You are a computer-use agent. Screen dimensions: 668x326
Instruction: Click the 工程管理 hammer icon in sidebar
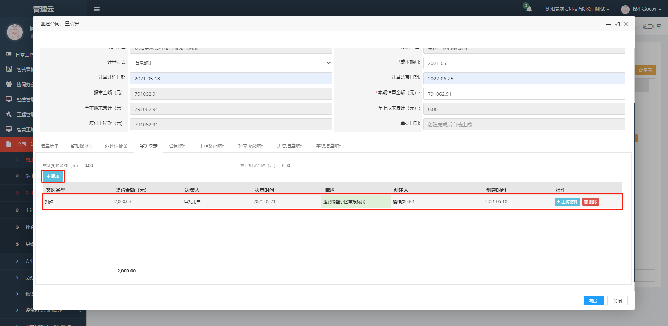click(x=9, y=114)
